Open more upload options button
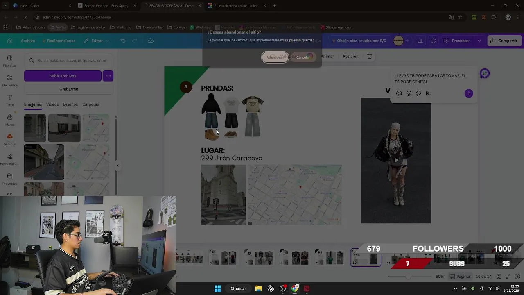 pos(108,76)
